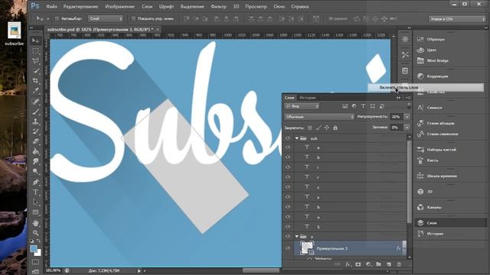Click the background color swatch
490x275 pixels.
tap(38, 253)
